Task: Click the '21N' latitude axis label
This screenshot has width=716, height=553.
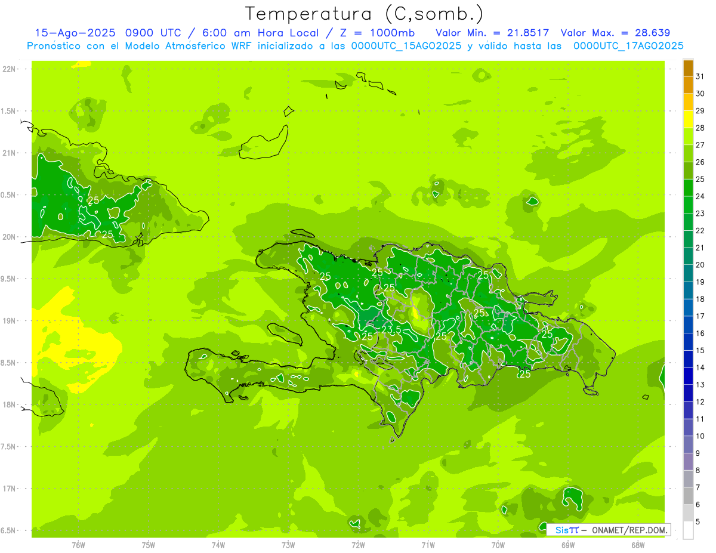Action: (9, 153)
